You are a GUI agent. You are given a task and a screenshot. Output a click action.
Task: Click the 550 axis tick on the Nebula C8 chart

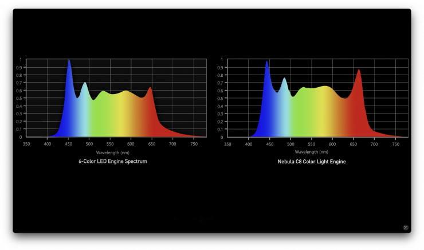[x=312, y=144]
